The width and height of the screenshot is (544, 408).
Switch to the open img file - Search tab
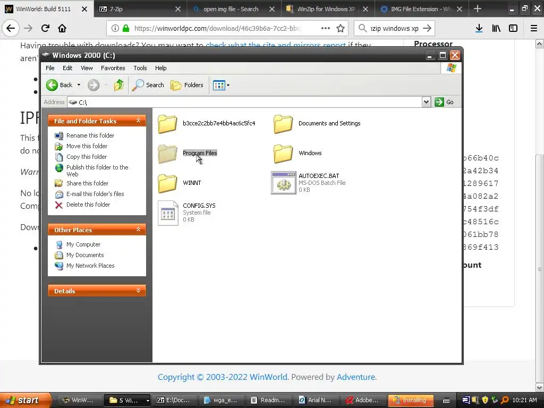point(234,9)
